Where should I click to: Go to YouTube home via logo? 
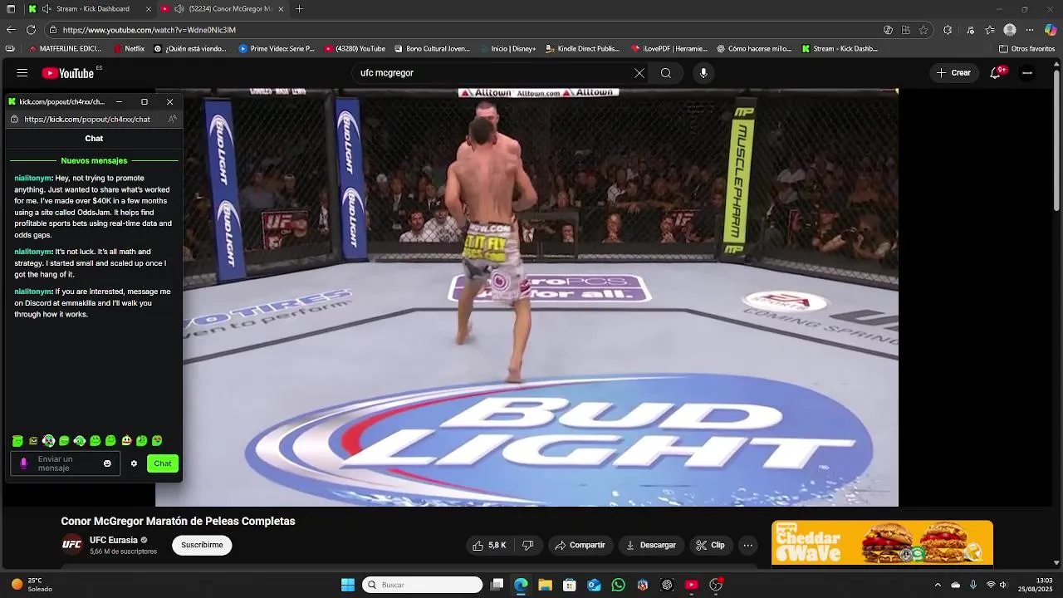click(68, 73)
